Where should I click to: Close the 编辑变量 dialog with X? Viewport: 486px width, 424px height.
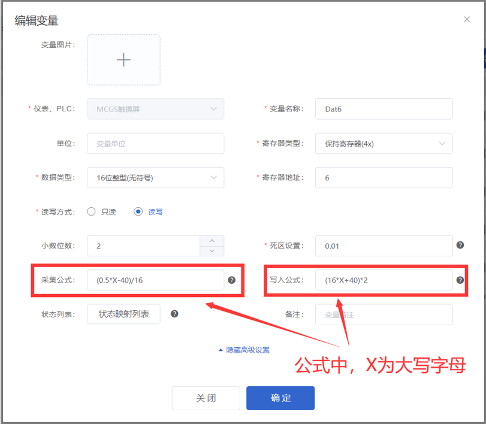(467, 20)
